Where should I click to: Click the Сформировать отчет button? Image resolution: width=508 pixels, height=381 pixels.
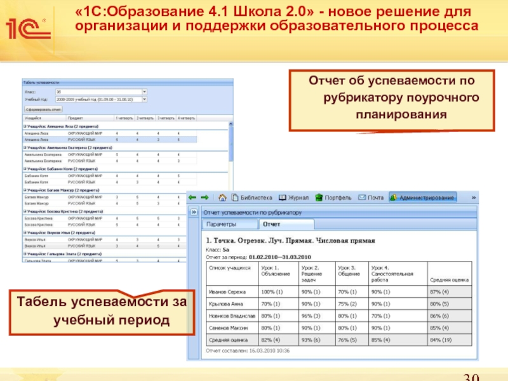[x=43, y=109]
